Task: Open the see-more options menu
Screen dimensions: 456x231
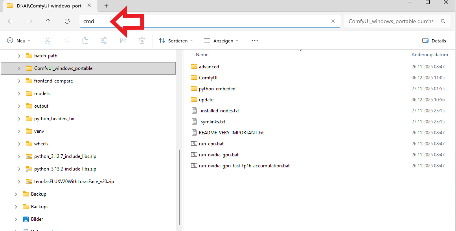Action: [x=254, y=40]
